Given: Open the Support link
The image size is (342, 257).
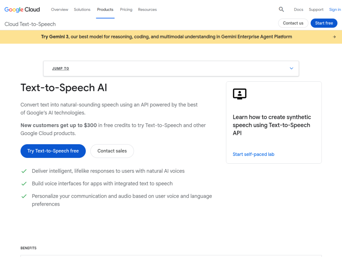Looking at the screenshot, I should 316,9.
